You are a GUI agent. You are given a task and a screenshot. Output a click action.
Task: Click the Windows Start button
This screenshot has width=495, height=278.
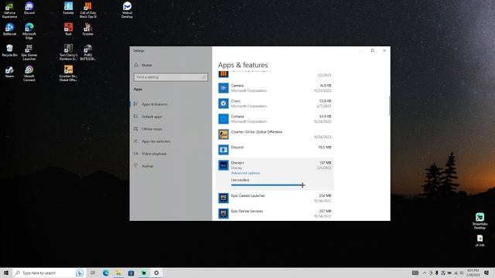pyautogui.click(x=6, y=273)
